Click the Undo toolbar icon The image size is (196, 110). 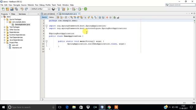click(x=22, y=9)
